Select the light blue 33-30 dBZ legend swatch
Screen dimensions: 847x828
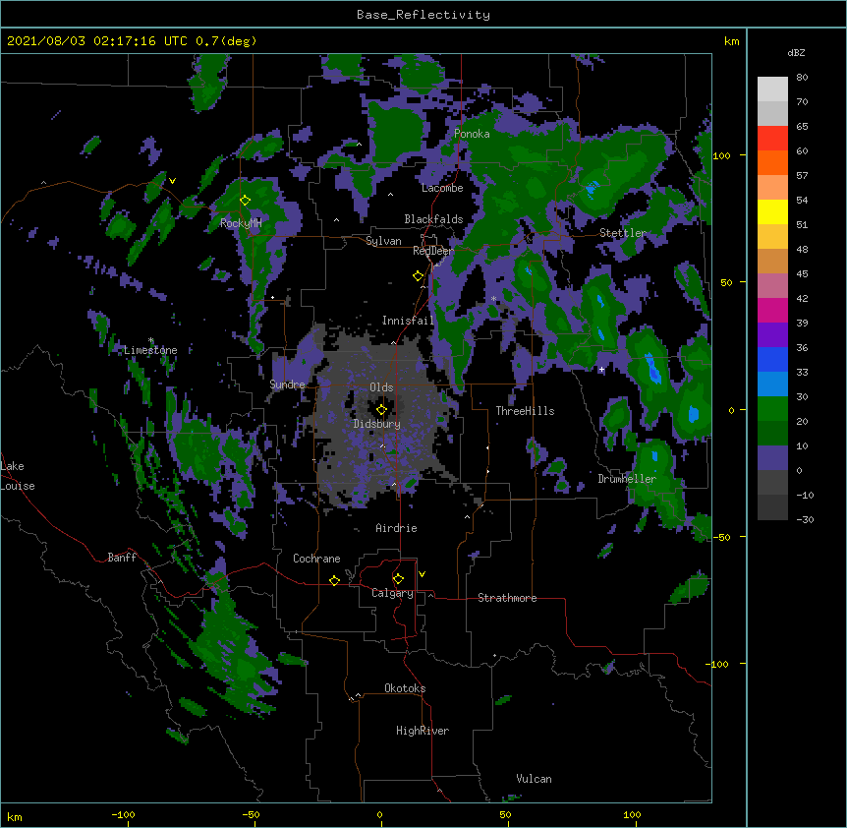click(x=772, y=384)
